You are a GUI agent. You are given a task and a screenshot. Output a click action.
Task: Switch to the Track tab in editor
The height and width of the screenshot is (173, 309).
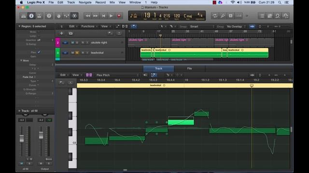click(x=158, y=68)
